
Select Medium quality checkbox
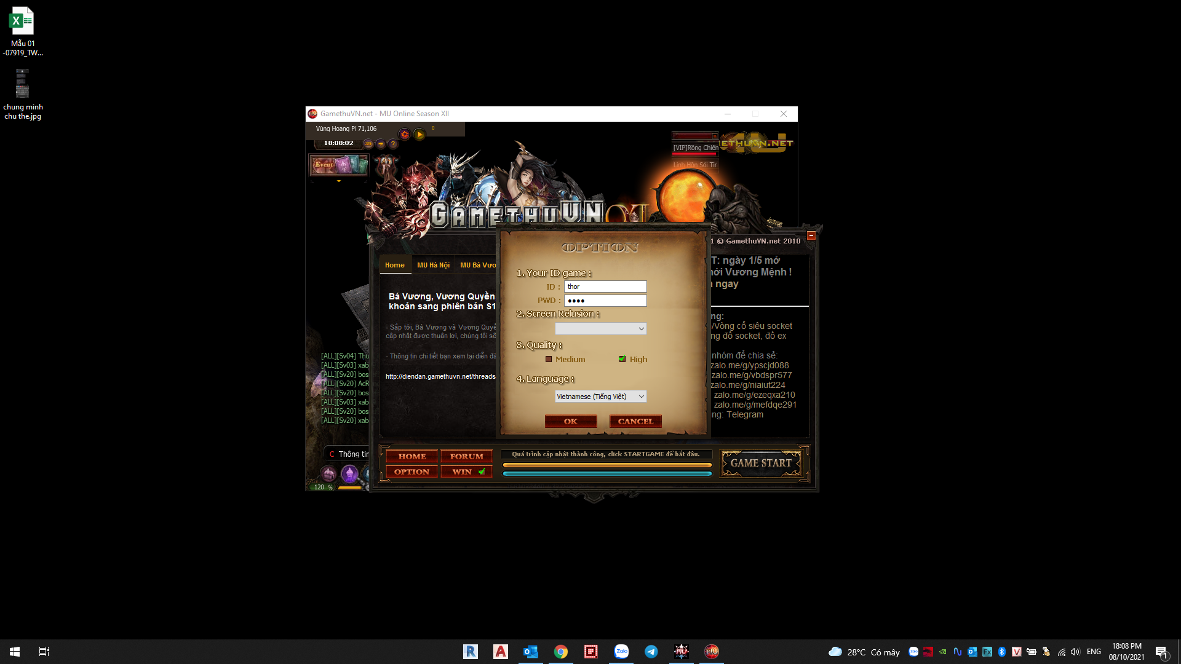pos(549,360)
